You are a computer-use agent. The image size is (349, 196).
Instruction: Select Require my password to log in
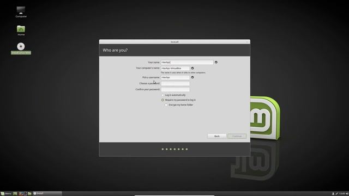[x=179, y=100]
